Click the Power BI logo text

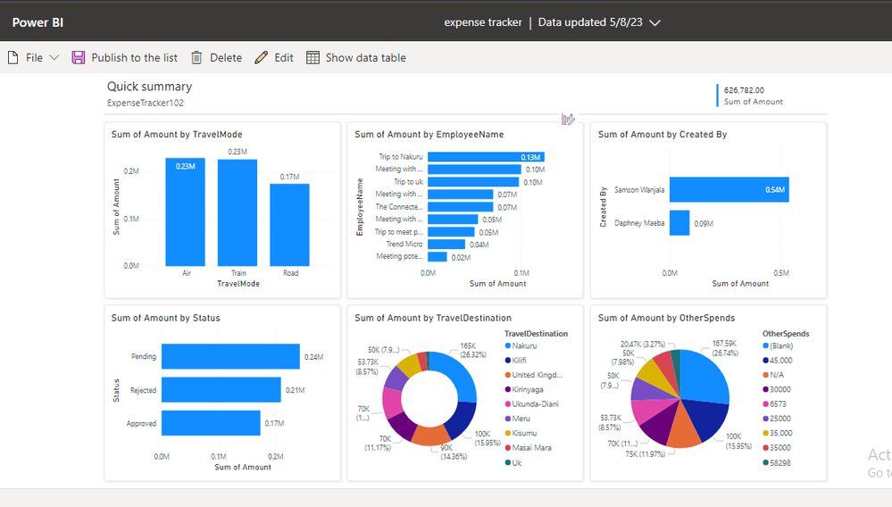(38, 22)
